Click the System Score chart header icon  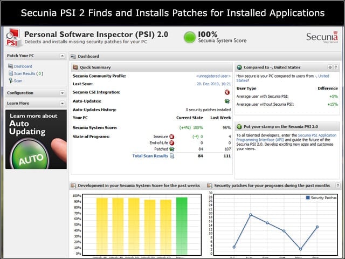[73, 186]
